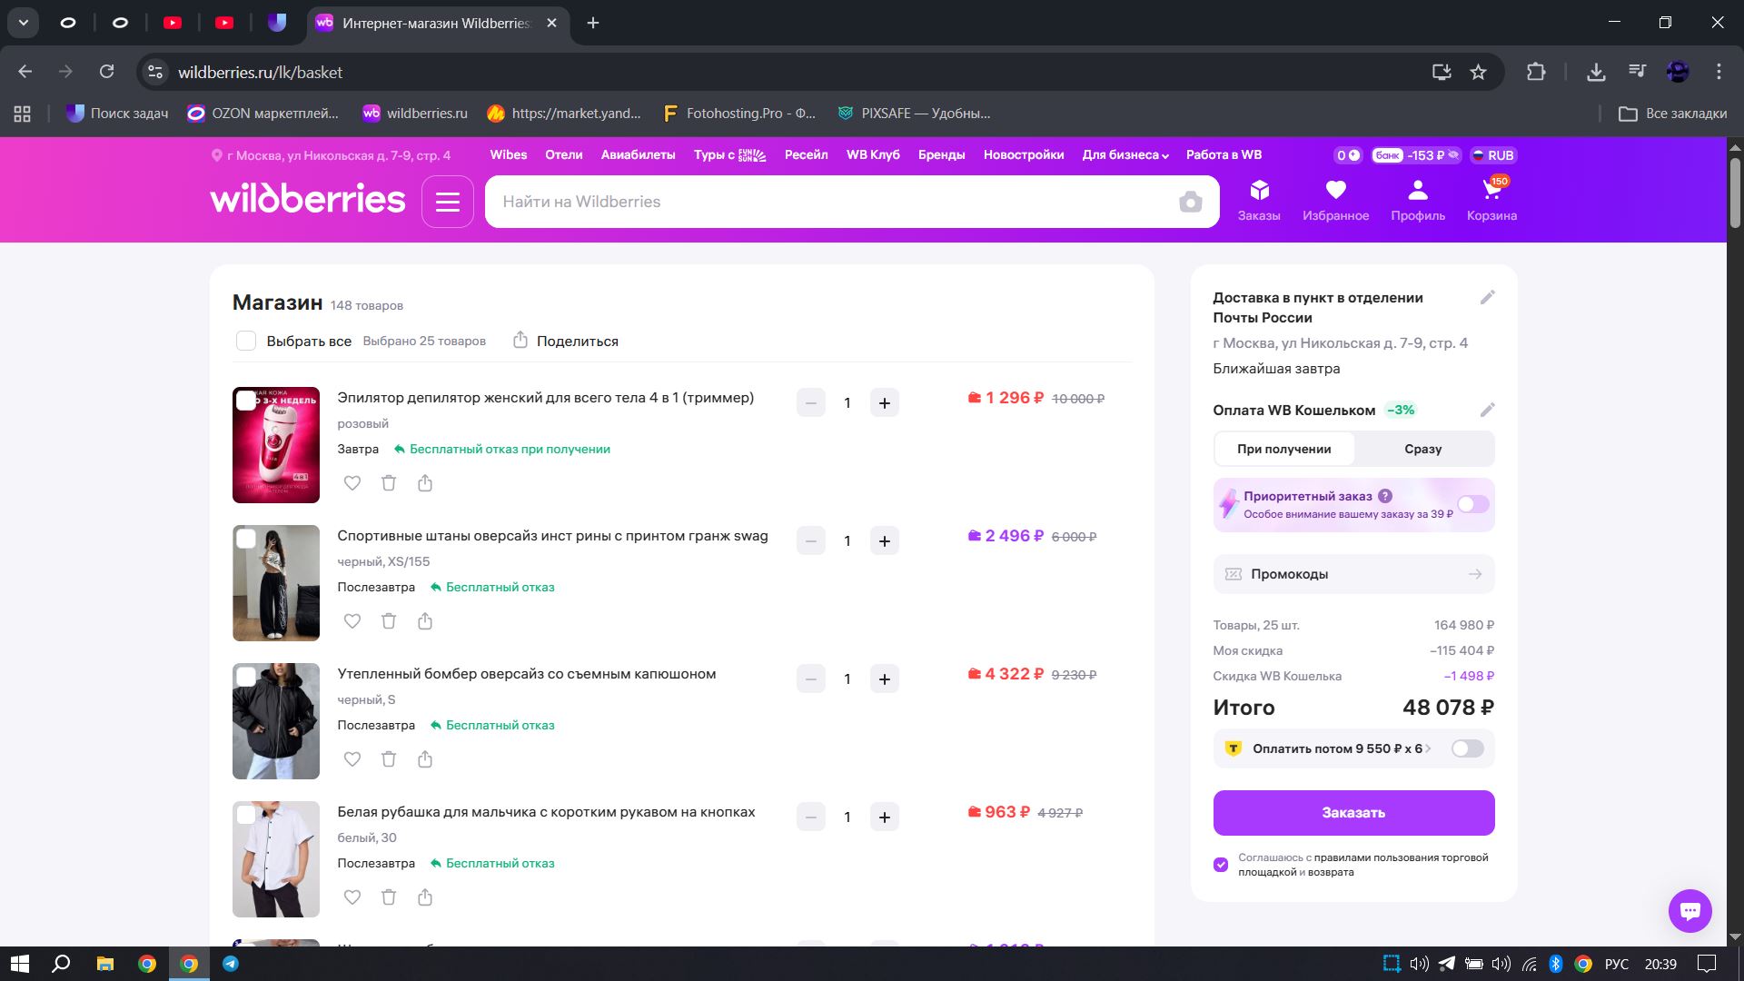Expand the Для бизнеса dropdown
The width and height of the screenshot is (1744, 981).
click(x=1125, y=155)
